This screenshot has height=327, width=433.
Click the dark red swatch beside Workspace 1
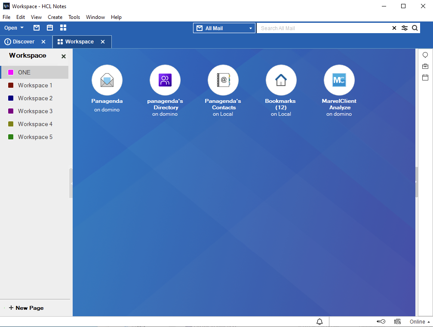click(11, 86)
